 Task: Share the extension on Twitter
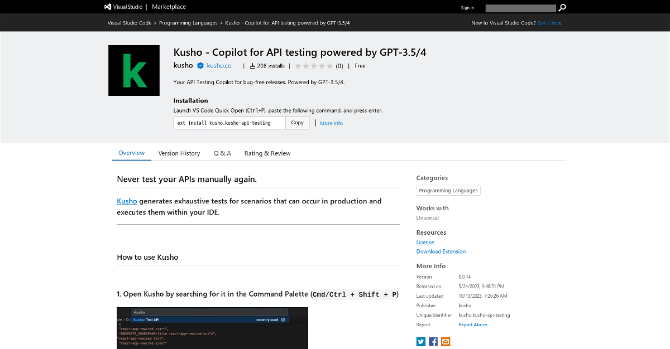click(x=421, y=341)
